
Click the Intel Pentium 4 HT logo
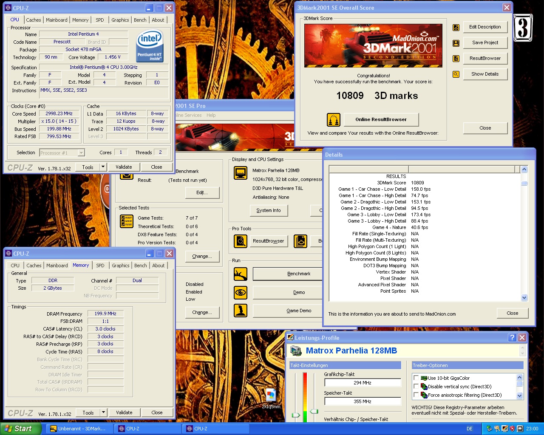pos(150,45)
